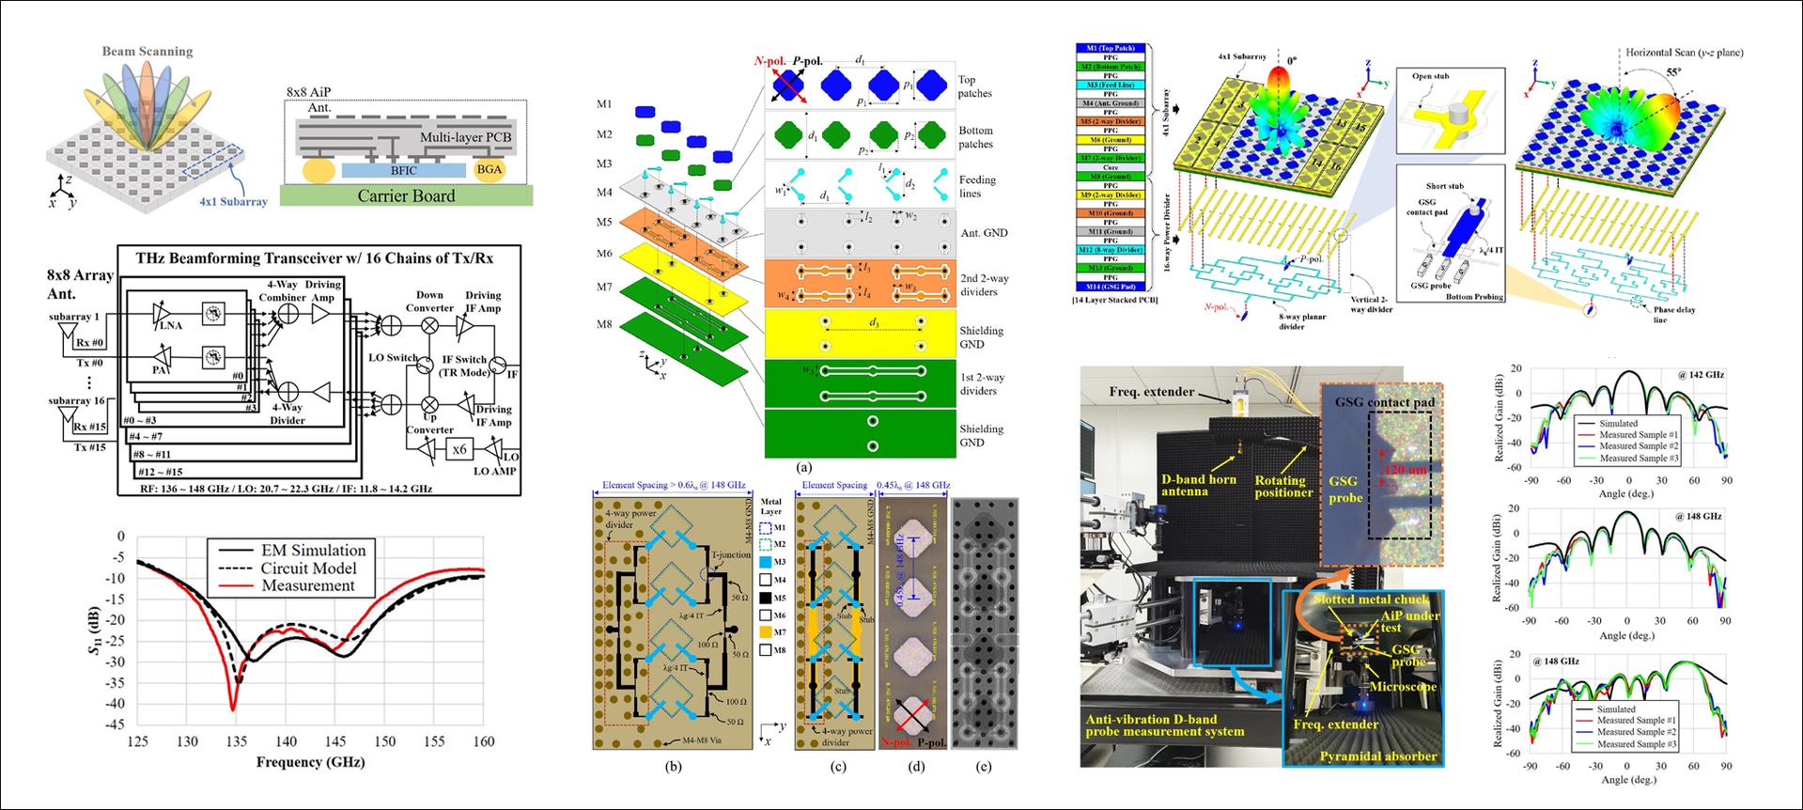Click the 'Bottom Probing' label
The height and width of the screenshot is (810, 1803).
click(x=1473, y=297)
